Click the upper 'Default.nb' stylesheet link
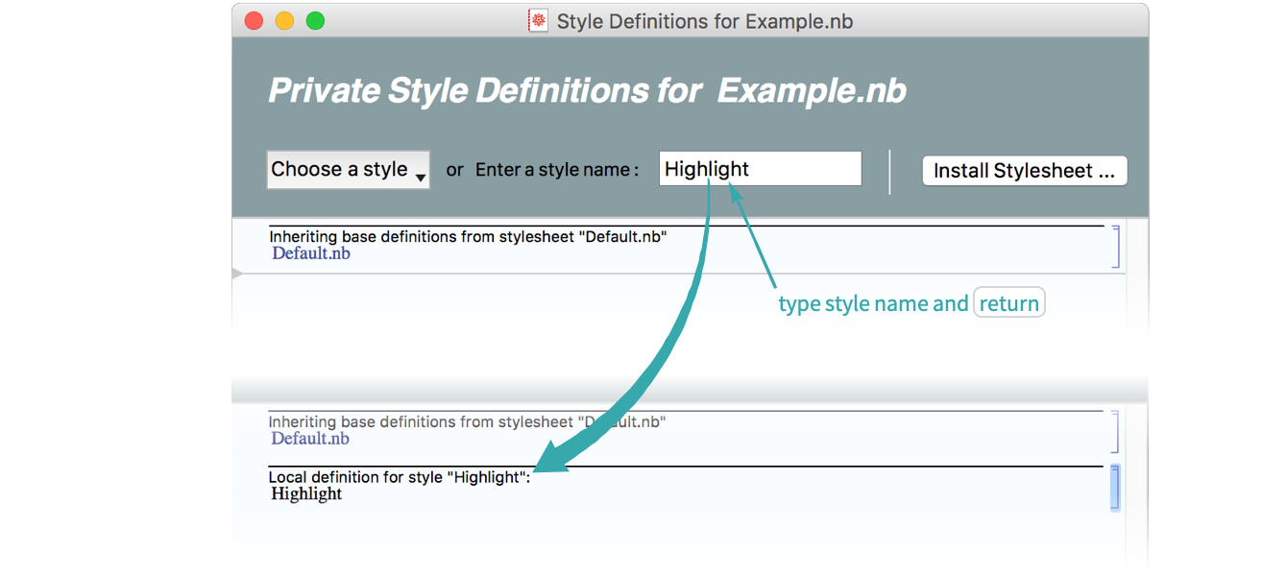 311,253
